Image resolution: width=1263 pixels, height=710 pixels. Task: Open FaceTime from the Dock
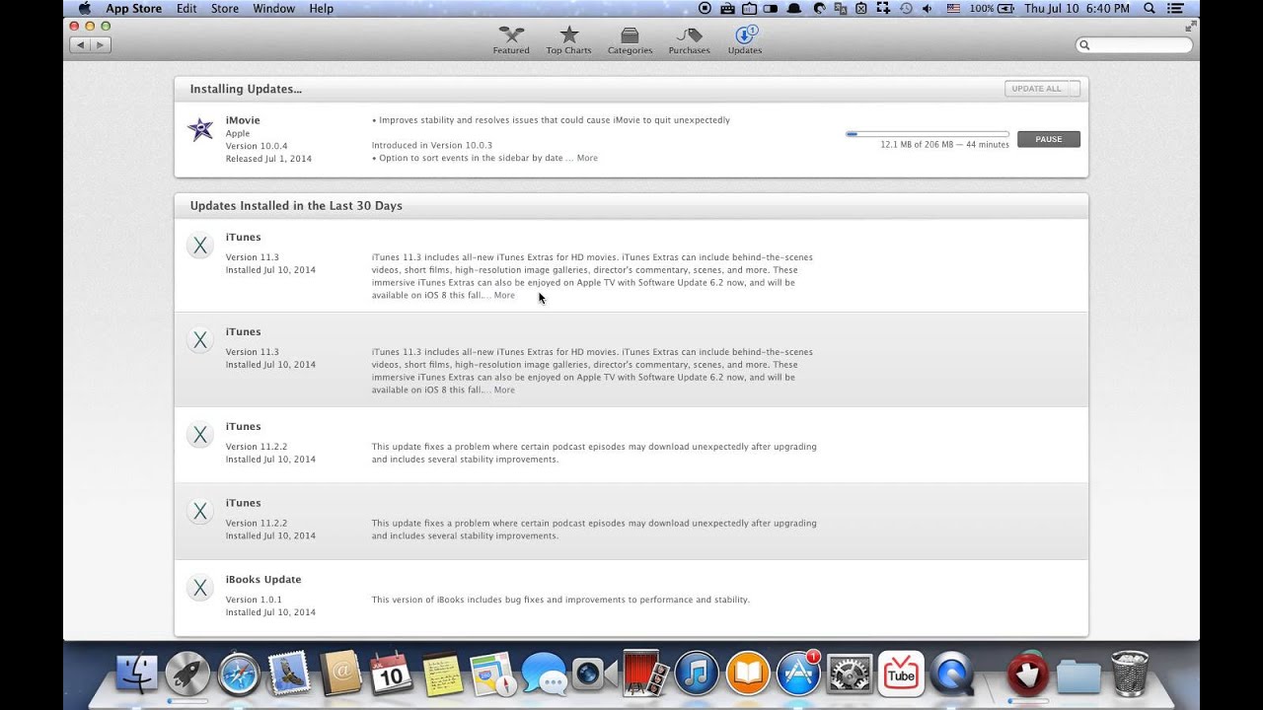click(595, 674)
